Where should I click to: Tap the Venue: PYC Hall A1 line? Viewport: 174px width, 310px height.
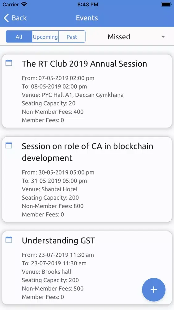tap(73, 95)
